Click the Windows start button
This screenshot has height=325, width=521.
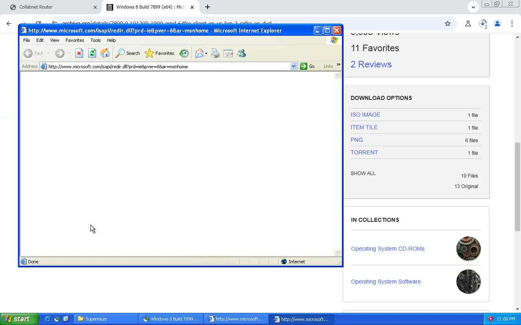coord(20,319)
